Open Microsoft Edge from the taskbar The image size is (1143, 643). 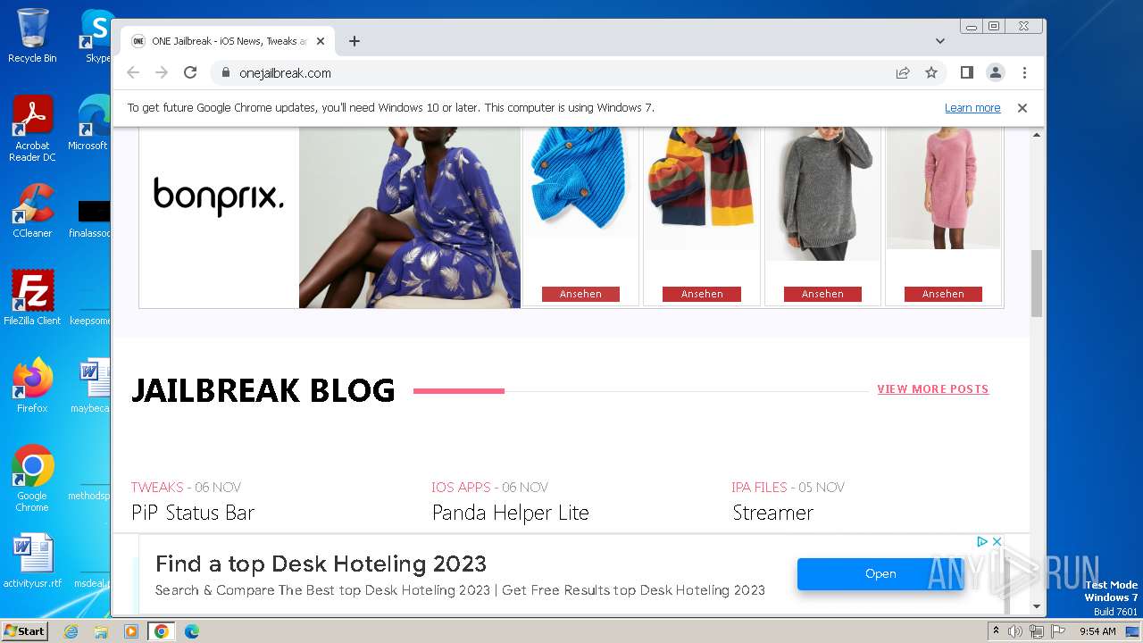pyautogui.click(x=192, y=631)
